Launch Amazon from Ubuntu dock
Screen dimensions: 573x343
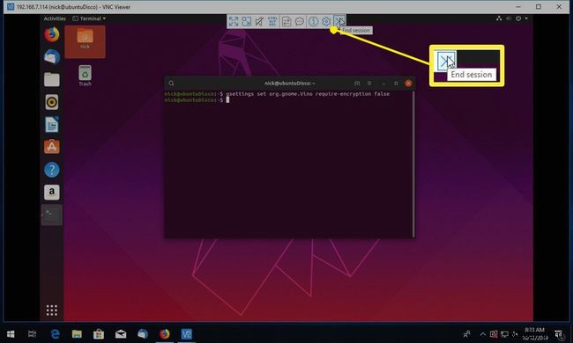tap(52, 192)
